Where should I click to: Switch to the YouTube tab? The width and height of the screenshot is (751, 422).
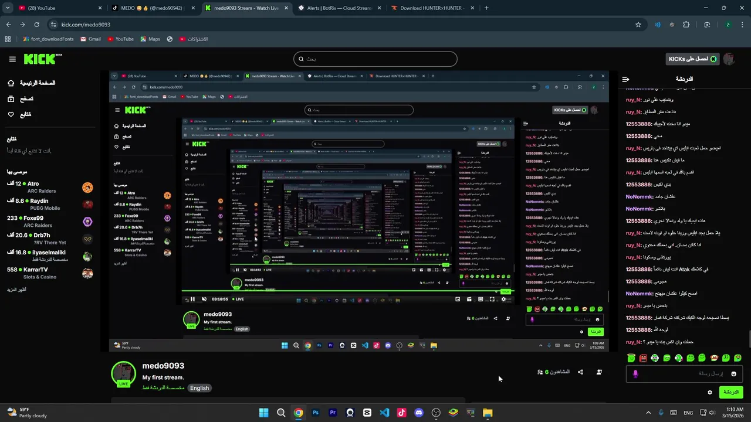[60, 8]
